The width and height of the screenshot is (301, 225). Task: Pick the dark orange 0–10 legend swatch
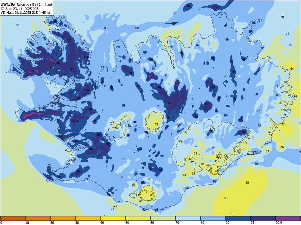(x=13, y=218)
